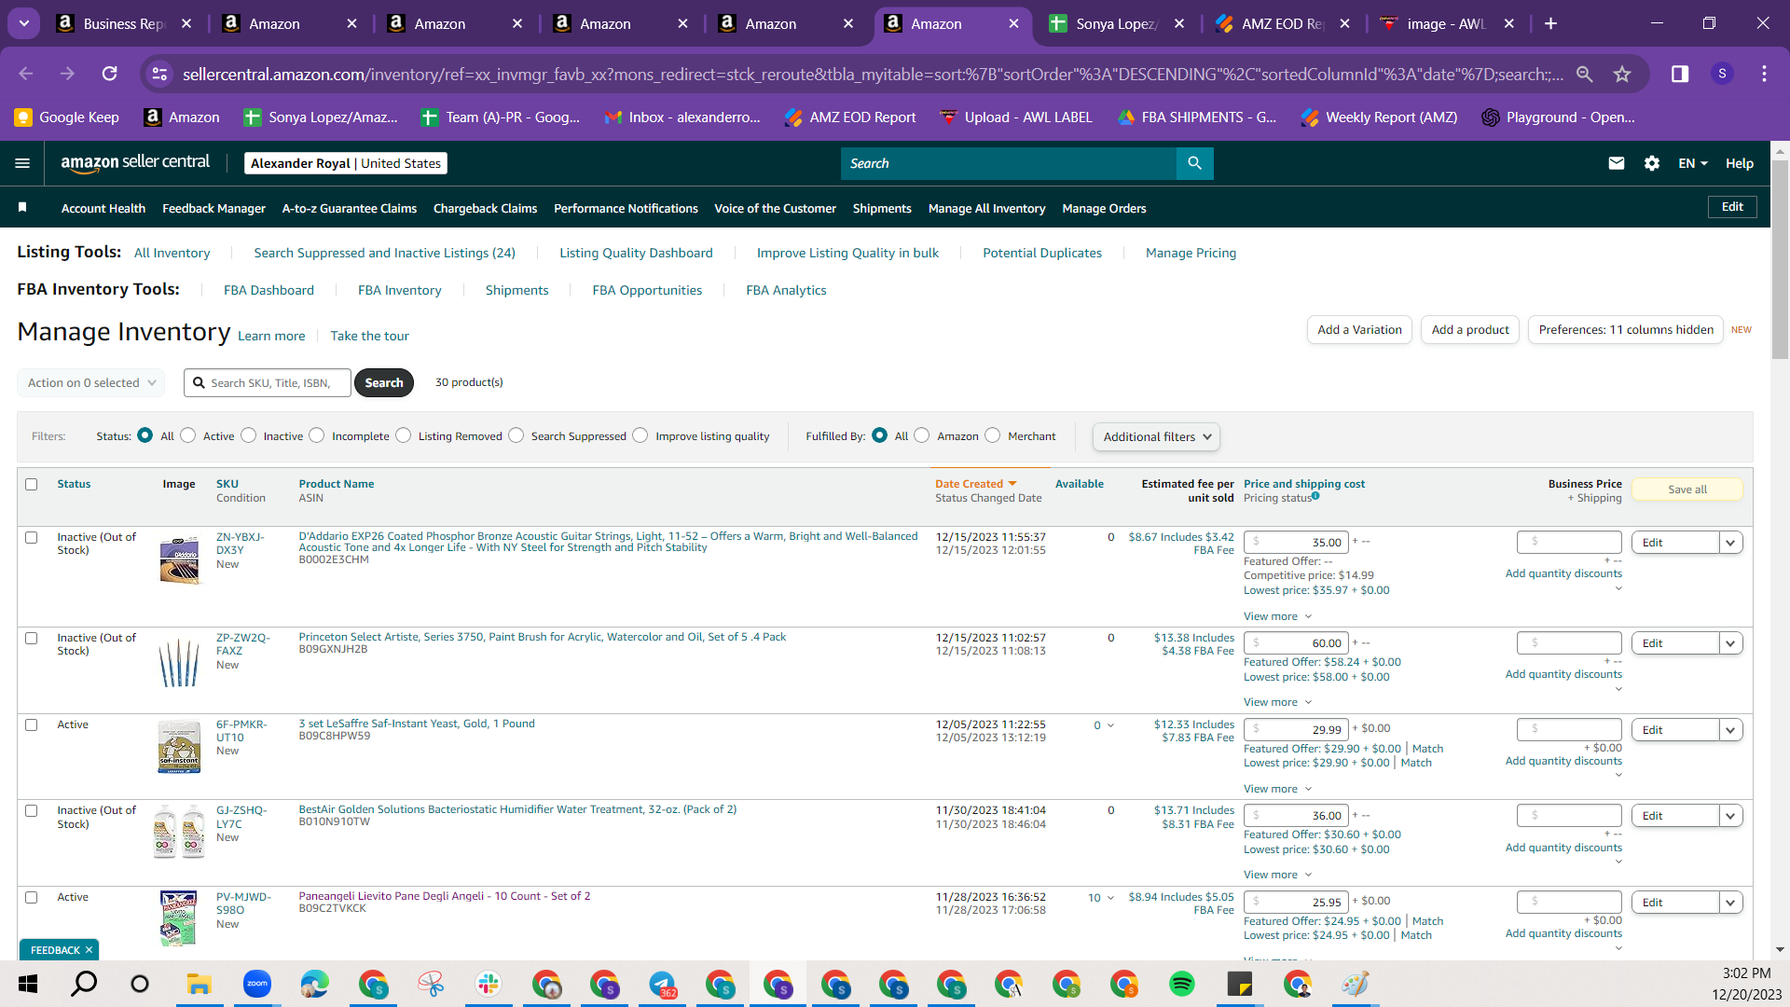The width and height of the screenshot is (1790, 1007).
Task: Open Slack from the taskbar
Action: [488, 984]
